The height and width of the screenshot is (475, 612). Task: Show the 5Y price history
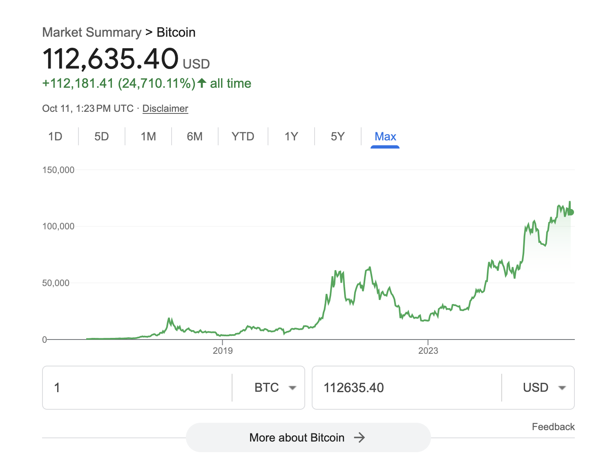click(337, 136)
